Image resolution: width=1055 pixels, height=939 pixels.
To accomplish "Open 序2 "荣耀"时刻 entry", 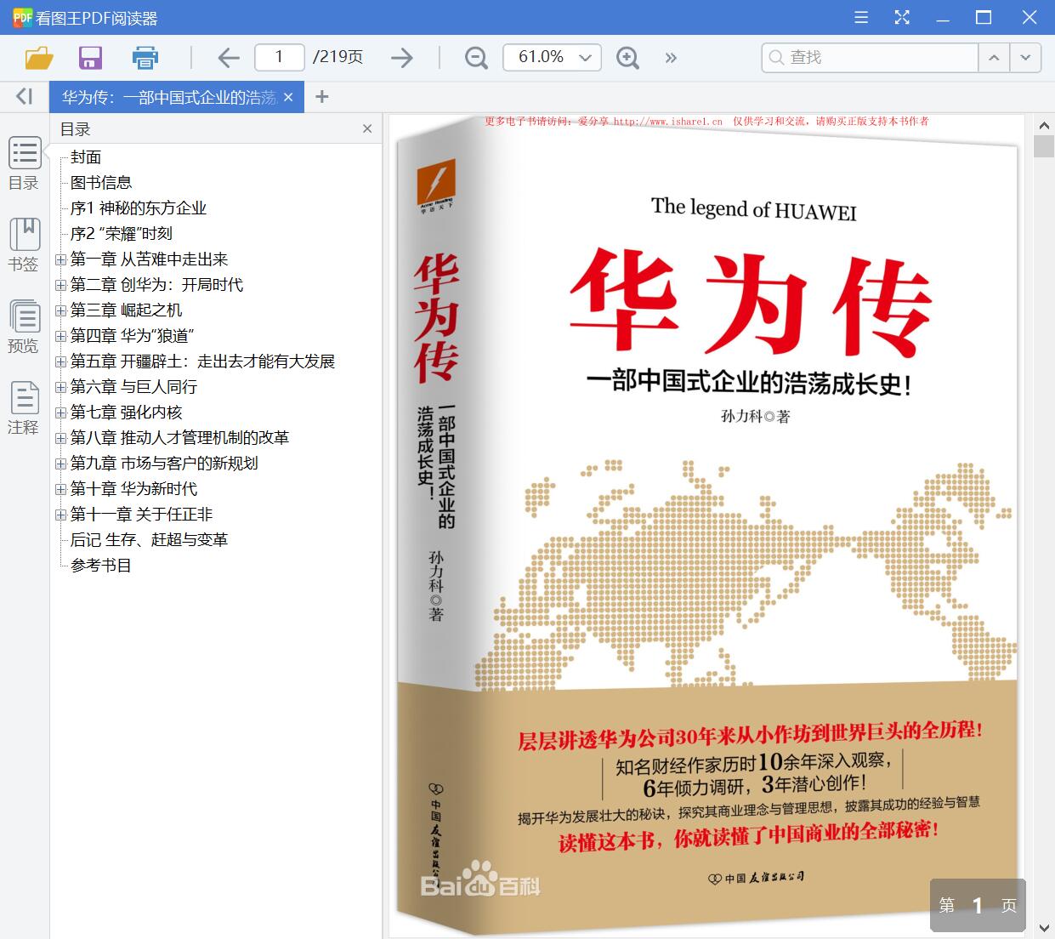I will point(122,234).
